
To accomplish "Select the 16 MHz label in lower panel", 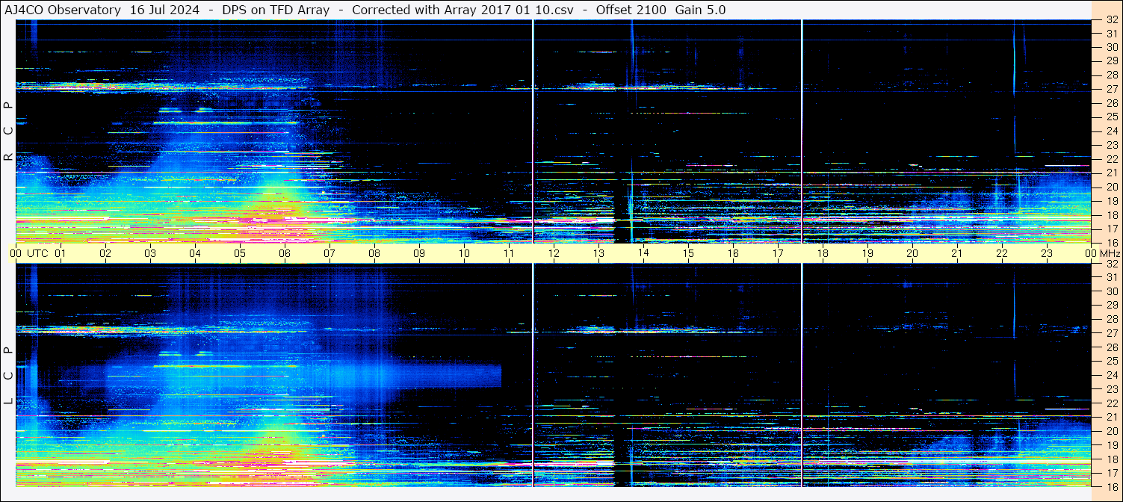I will [x=1112, y=486].
